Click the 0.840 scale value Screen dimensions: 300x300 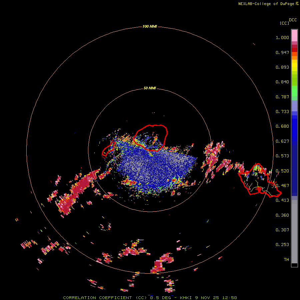point(282,82)
